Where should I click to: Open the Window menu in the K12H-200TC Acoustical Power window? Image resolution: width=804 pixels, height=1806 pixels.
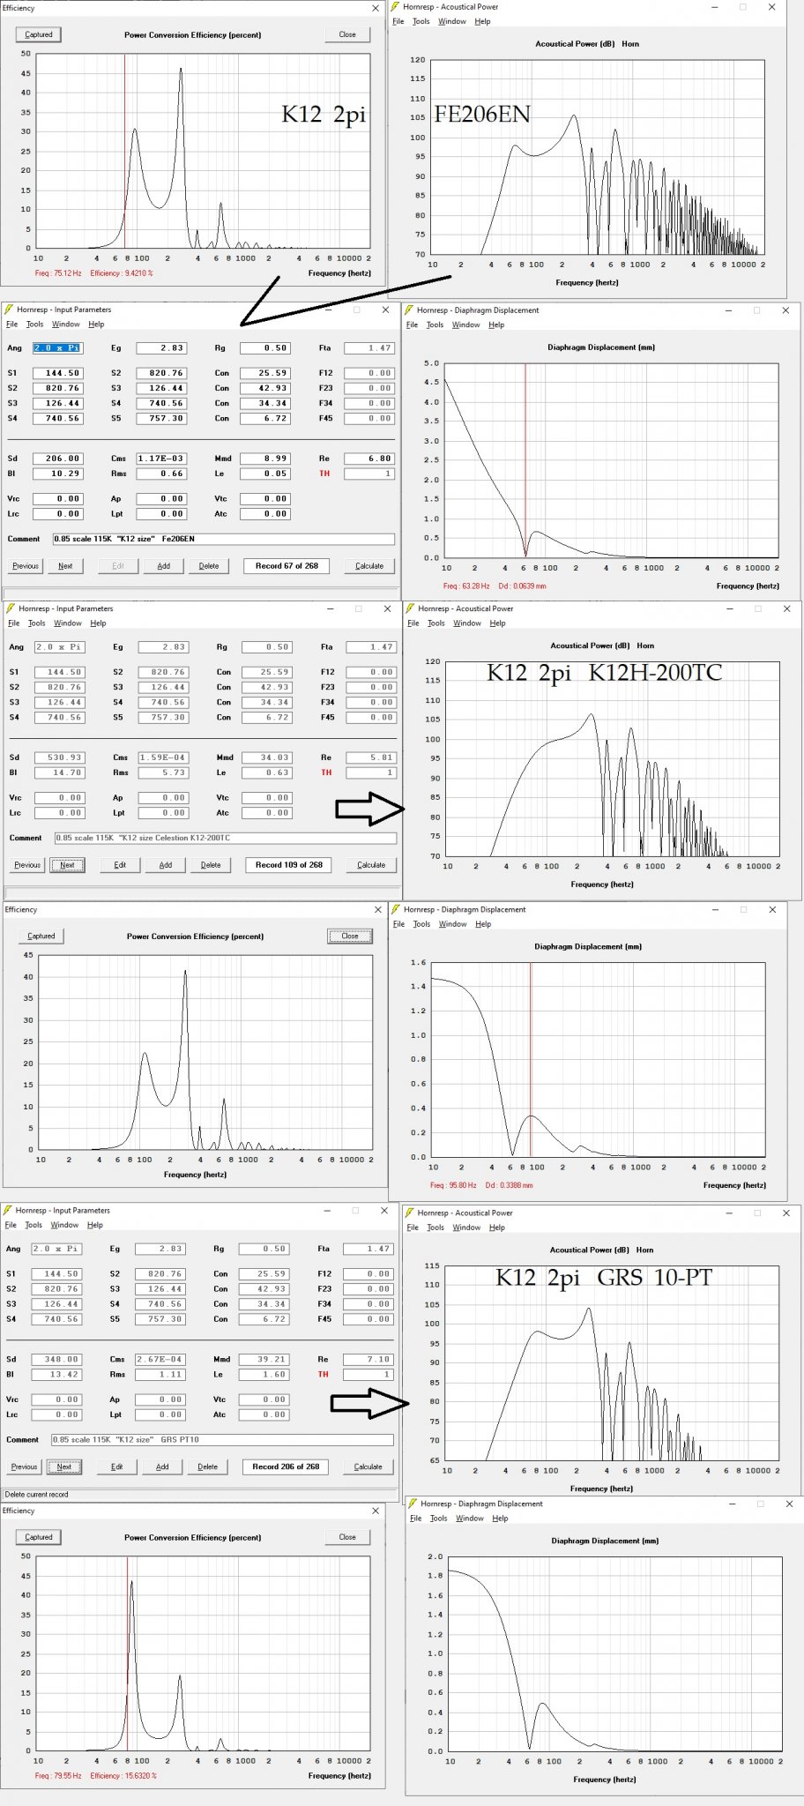[x=467, y=623]
